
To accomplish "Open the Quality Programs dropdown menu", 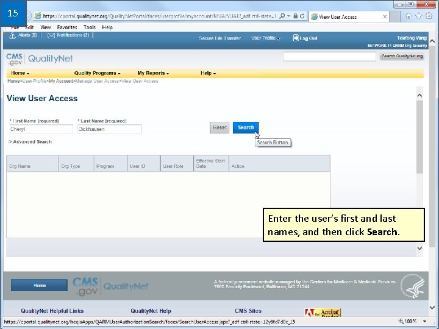I will click(97, 73).
